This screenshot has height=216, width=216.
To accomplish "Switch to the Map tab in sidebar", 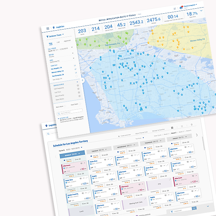I will click(50, 44).
